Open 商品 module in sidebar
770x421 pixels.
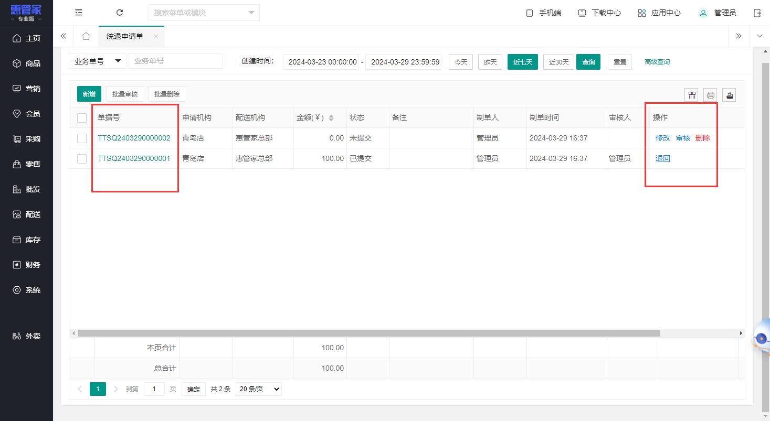tap(26, 63)
